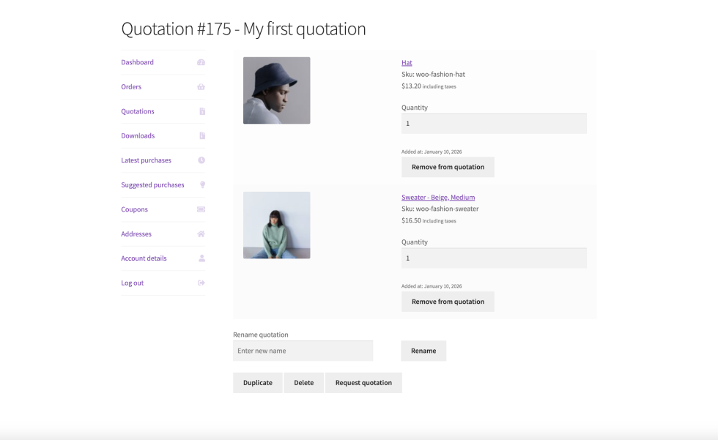This screenshot has height=440, width=718.
Task: Click the Coupons ticket icon
Action: [201, 209]
